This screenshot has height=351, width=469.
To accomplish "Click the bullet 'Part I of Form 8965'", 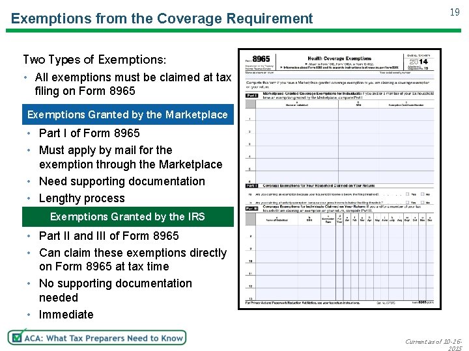I will (x=89, y=133).
